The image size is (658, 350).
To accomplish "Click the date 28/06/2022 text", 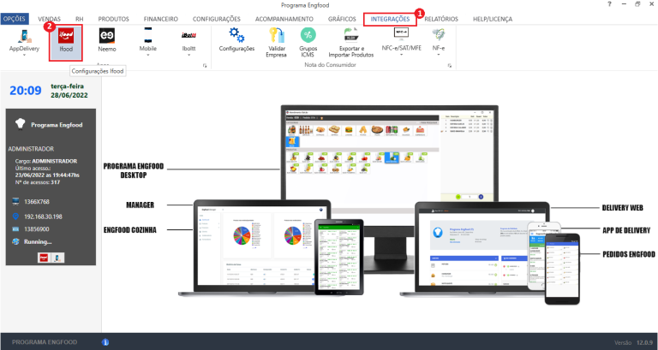I will [x=69, y=95].
